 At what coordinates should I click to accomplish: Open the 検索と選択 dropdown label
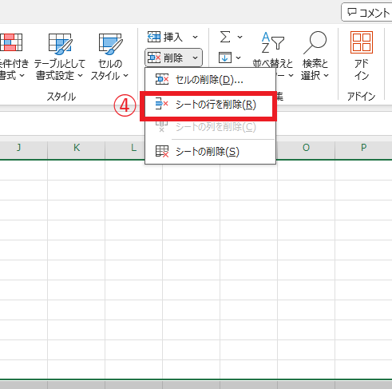[x=315, y=69]
